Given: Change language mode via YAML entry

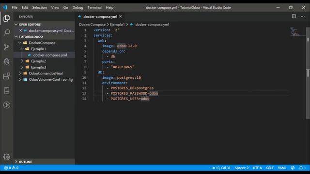Looking at the screenshot, I should tap(282, 168).
